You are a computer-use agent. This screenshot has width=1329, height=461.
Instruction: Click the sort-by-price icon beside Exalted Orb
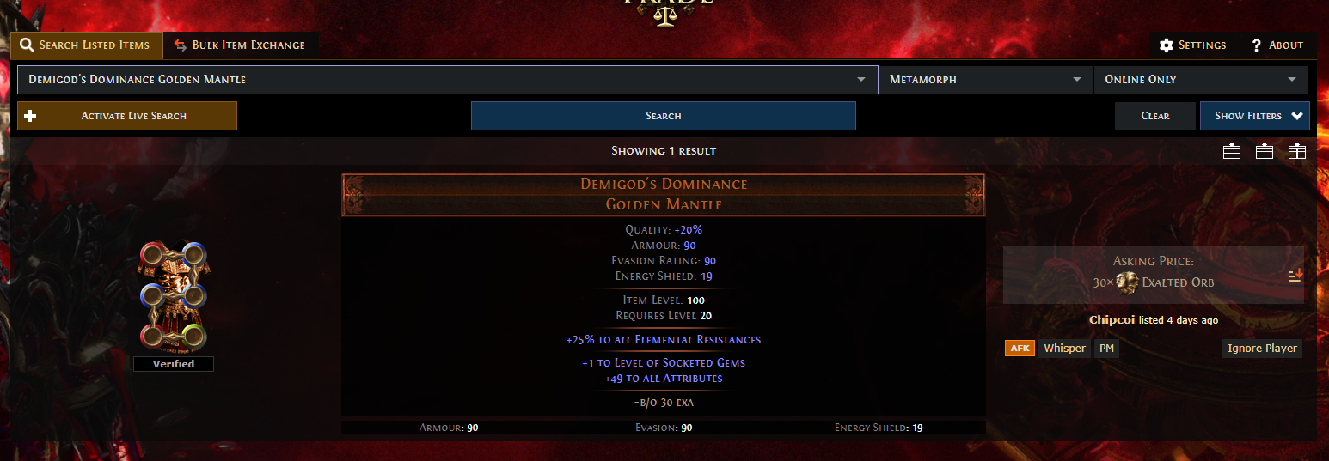(1295, 276)
